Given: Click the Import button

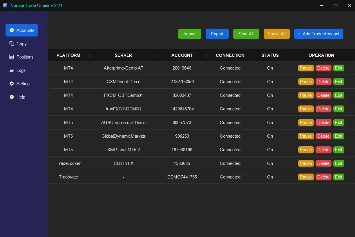Looking at the screenshot, I should click(190, 34).
